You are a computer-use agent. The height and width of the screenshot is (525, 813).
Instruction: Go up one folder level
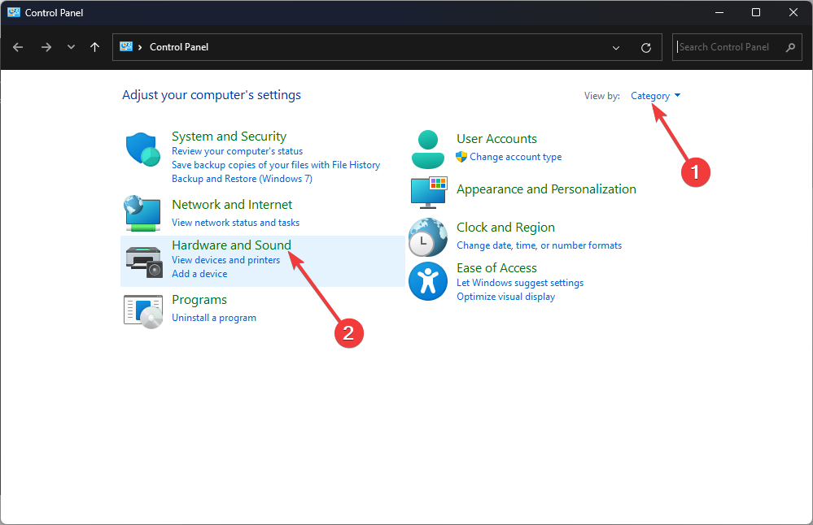click(x=95, y=47)
